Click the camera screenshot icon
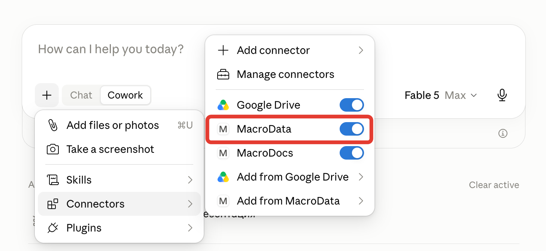The height and width of the screenshot is (251, 546). tap(53, 149)
